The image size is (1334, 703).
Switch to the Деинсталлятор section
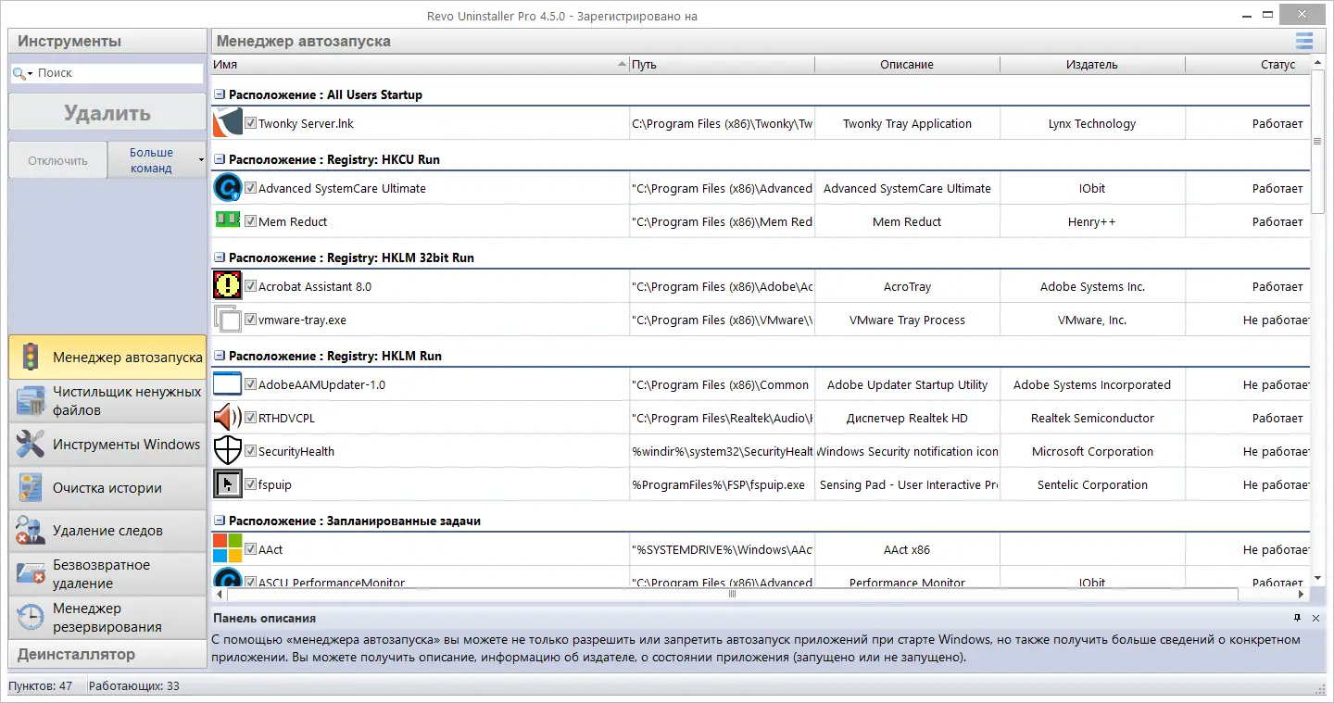coord(107,654)
